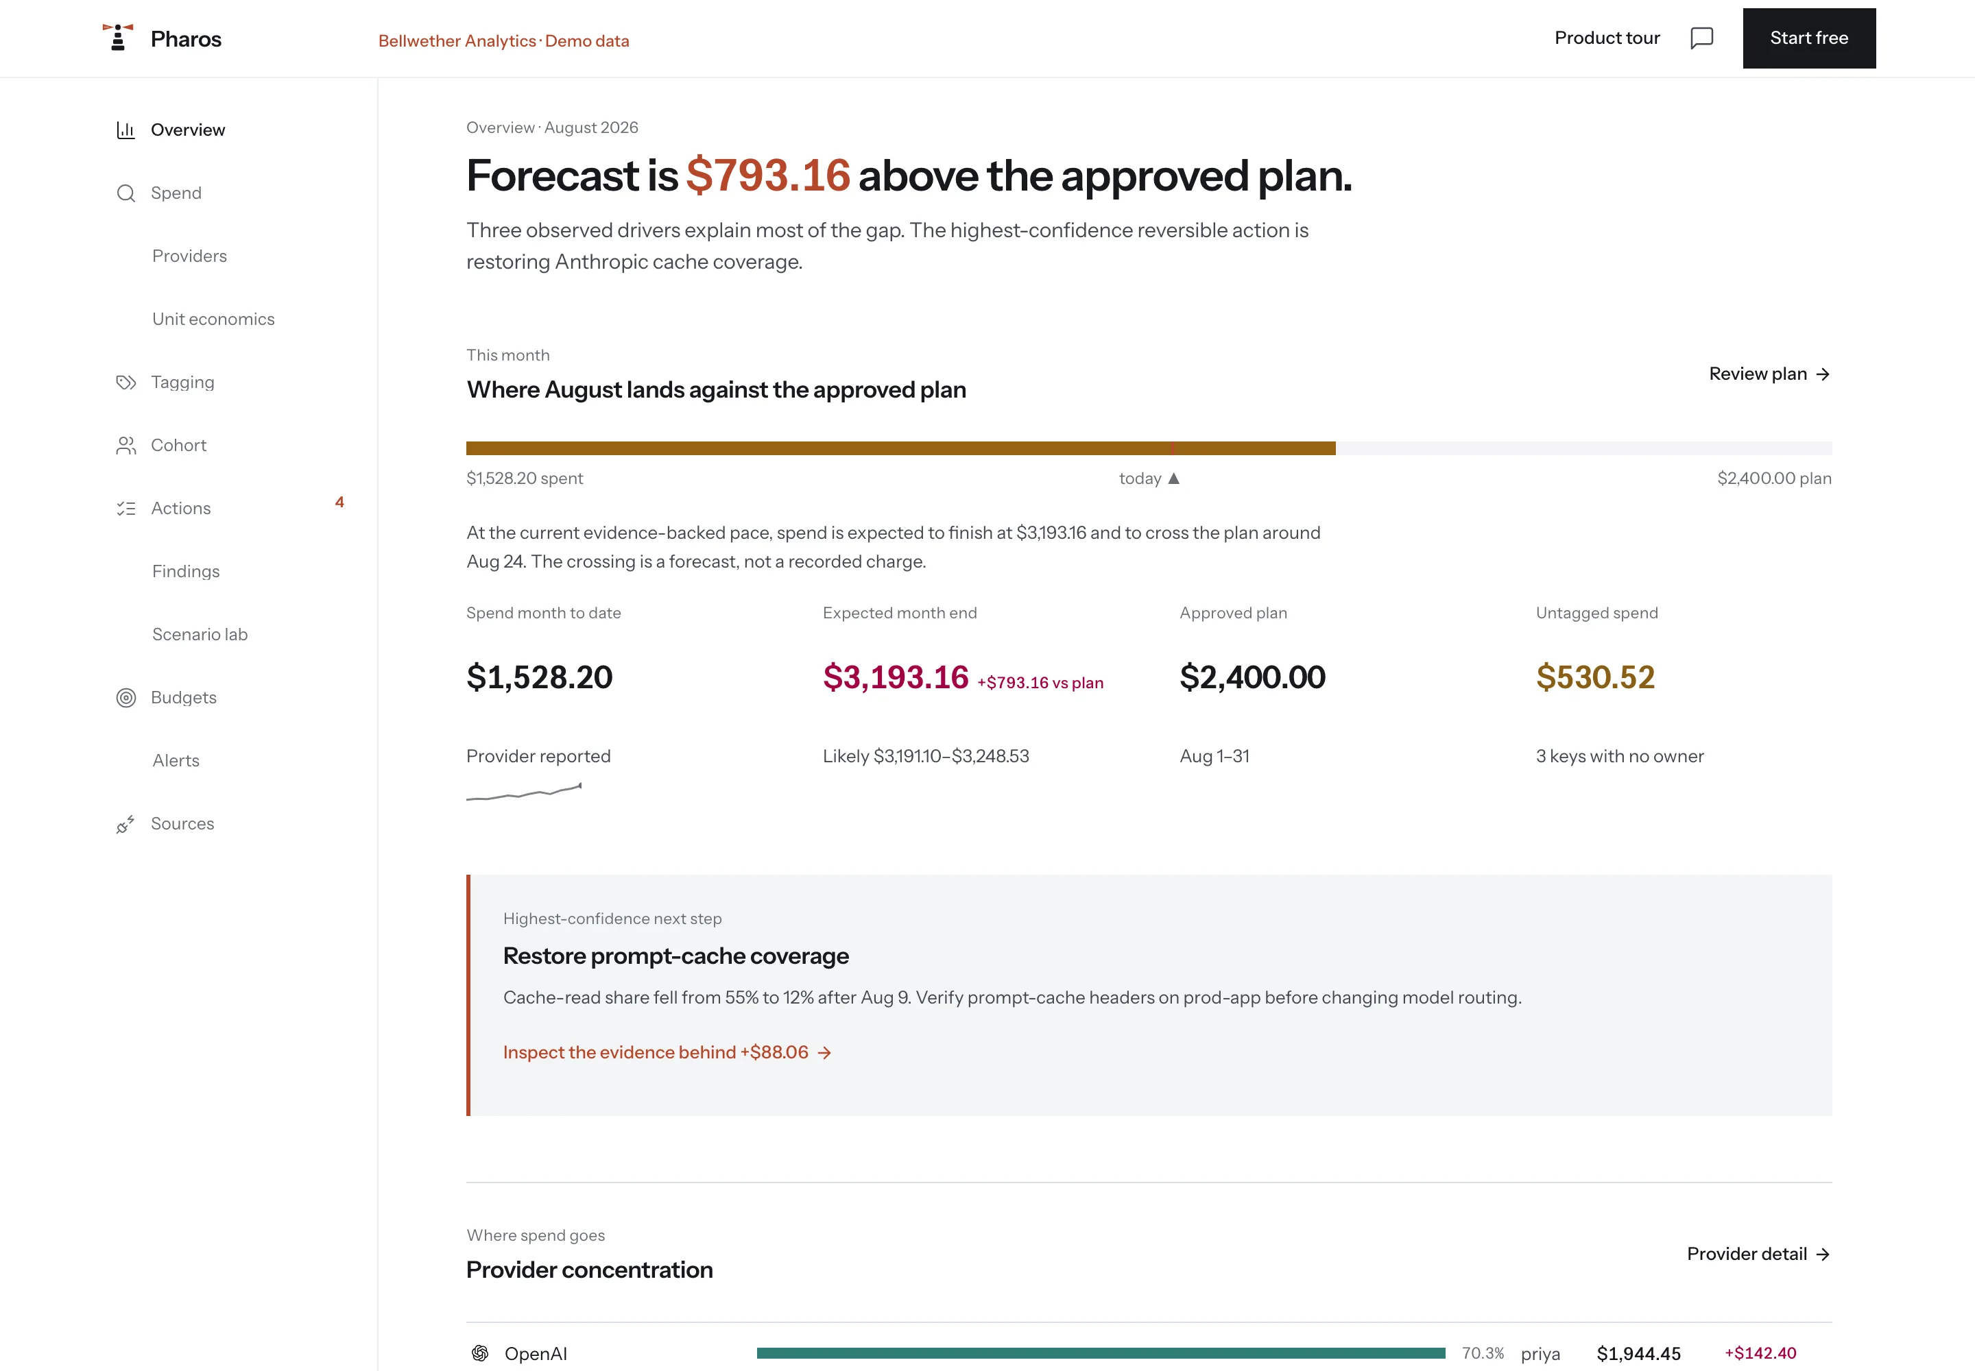1975x1371 pixels.
Task: Click the August spend progress bar
Action: tap(1148, 448)
